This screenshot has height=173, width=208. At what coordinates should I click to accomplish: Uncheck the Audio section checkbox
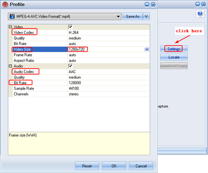(x=70, y=66)
